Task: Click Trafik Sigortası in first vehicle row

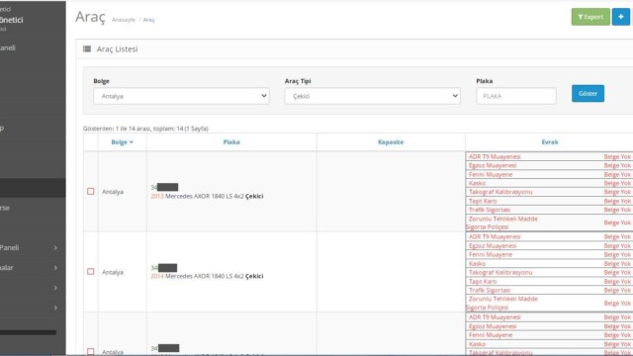Action: [490, 210]
